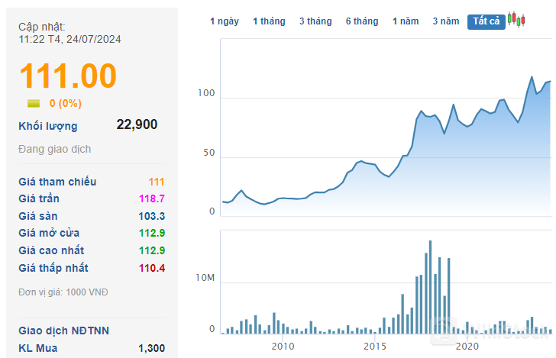Switch to the candlestick chart view
Screen dimensions: 556x358
(517, 20)
